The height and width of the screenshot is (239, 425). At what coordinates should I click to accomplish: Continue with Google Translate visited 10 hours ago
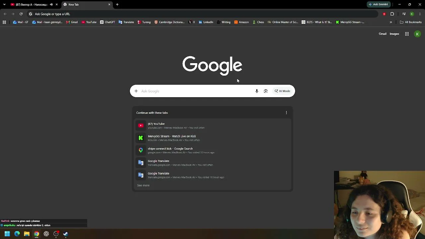click(212, 175)
